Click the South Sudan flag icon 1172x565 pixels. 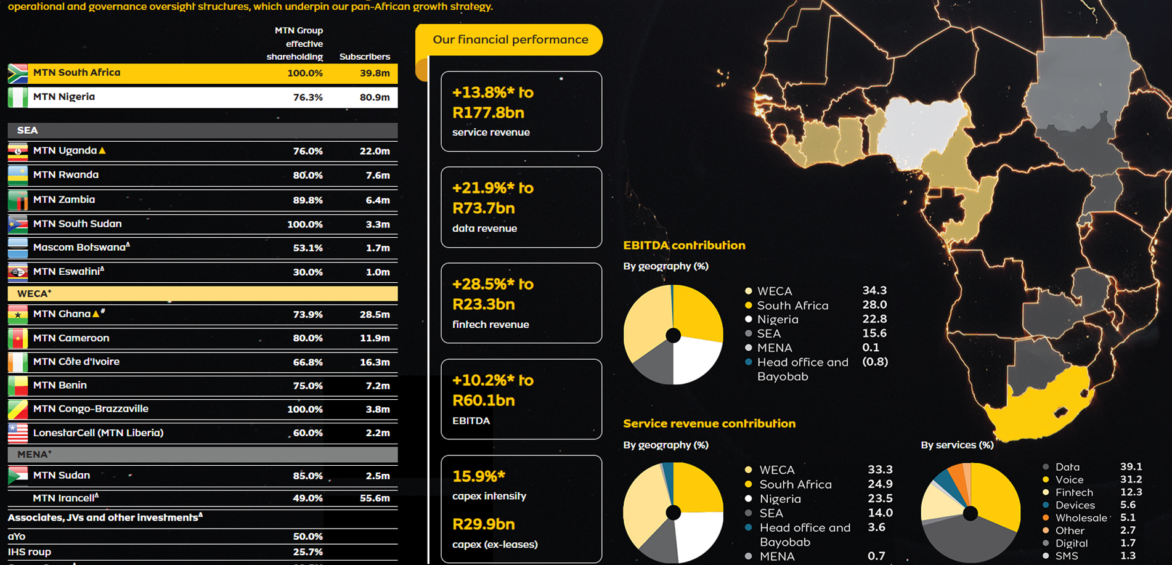[18, 224]
